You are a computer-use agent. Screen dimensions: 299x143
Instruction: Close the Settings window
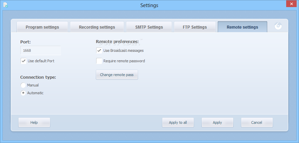tap(291, 4)
